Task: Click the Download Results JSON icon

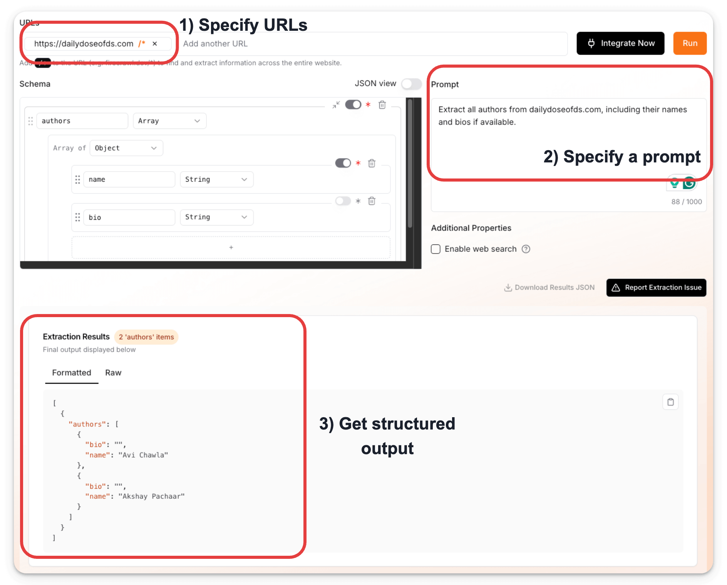Action: (x=508, y=287)
